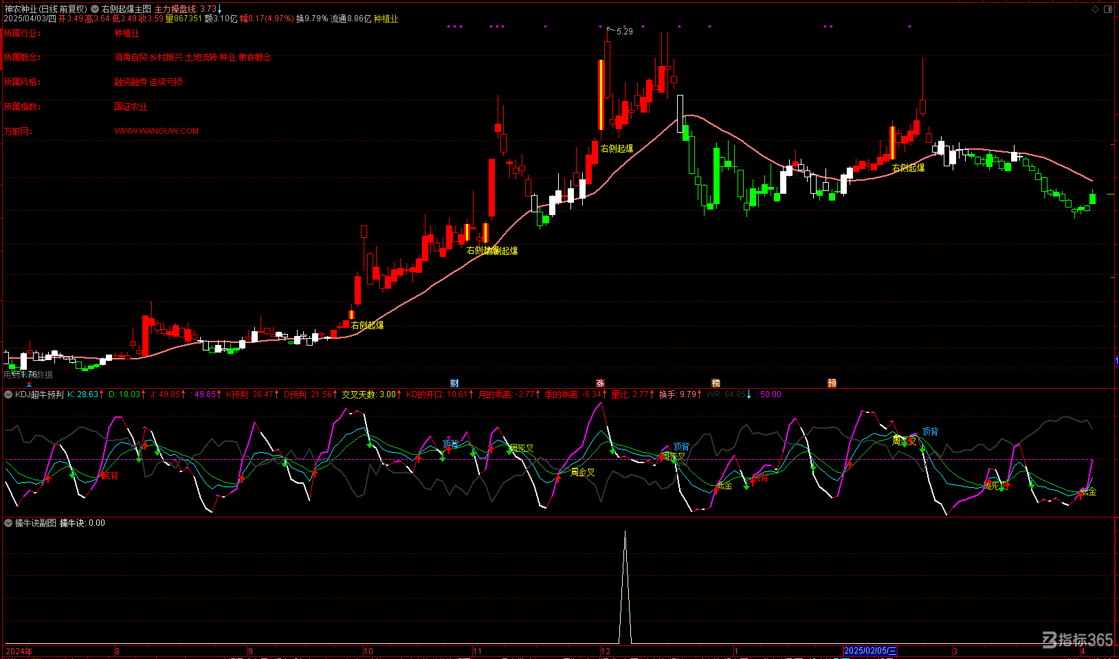Click month 10 on the time axis
This screenshot has height=659, width=1119.
(368, 651)
